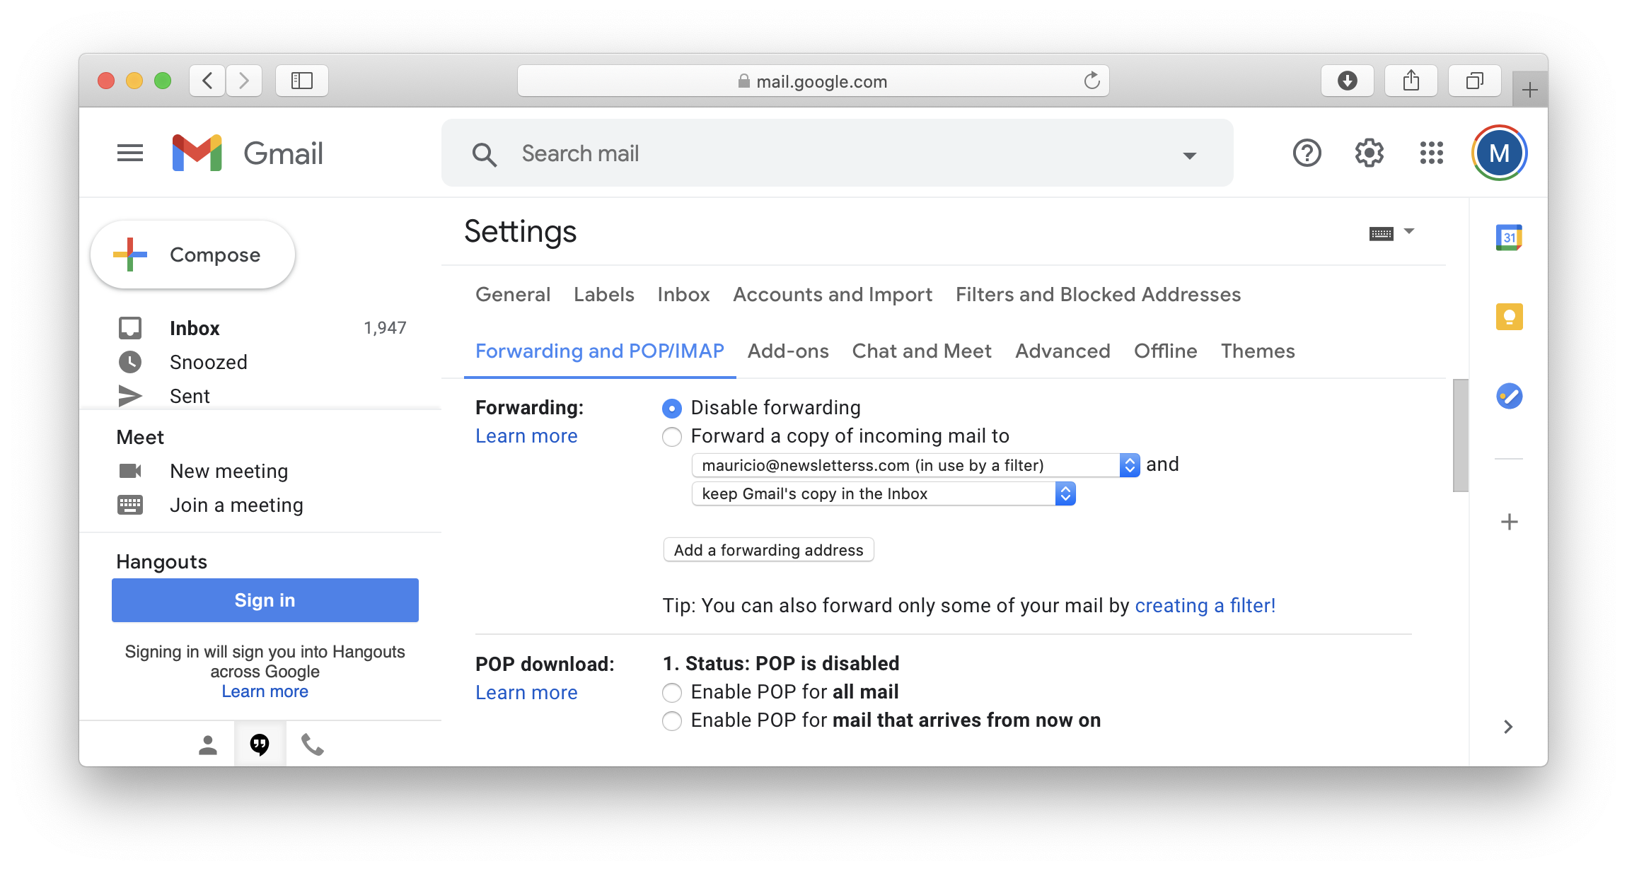Click the Safari share icon

pos(1411,81)
